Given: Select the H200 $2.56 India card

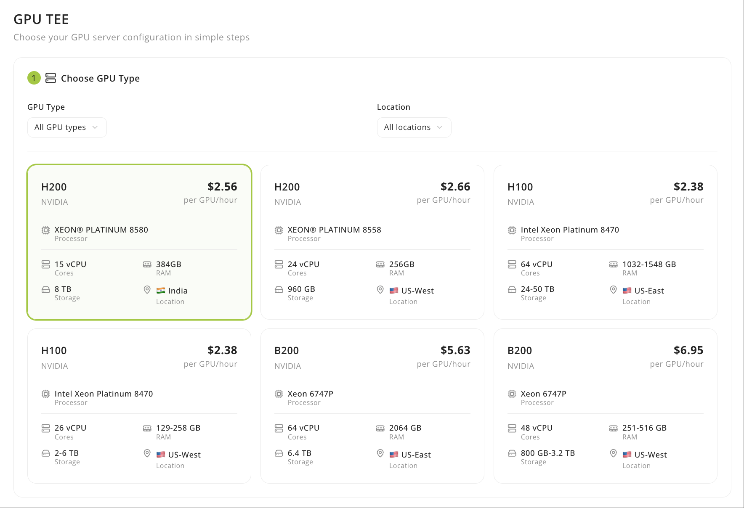Looking at the screenshot, I should click(x=139, y=242).
